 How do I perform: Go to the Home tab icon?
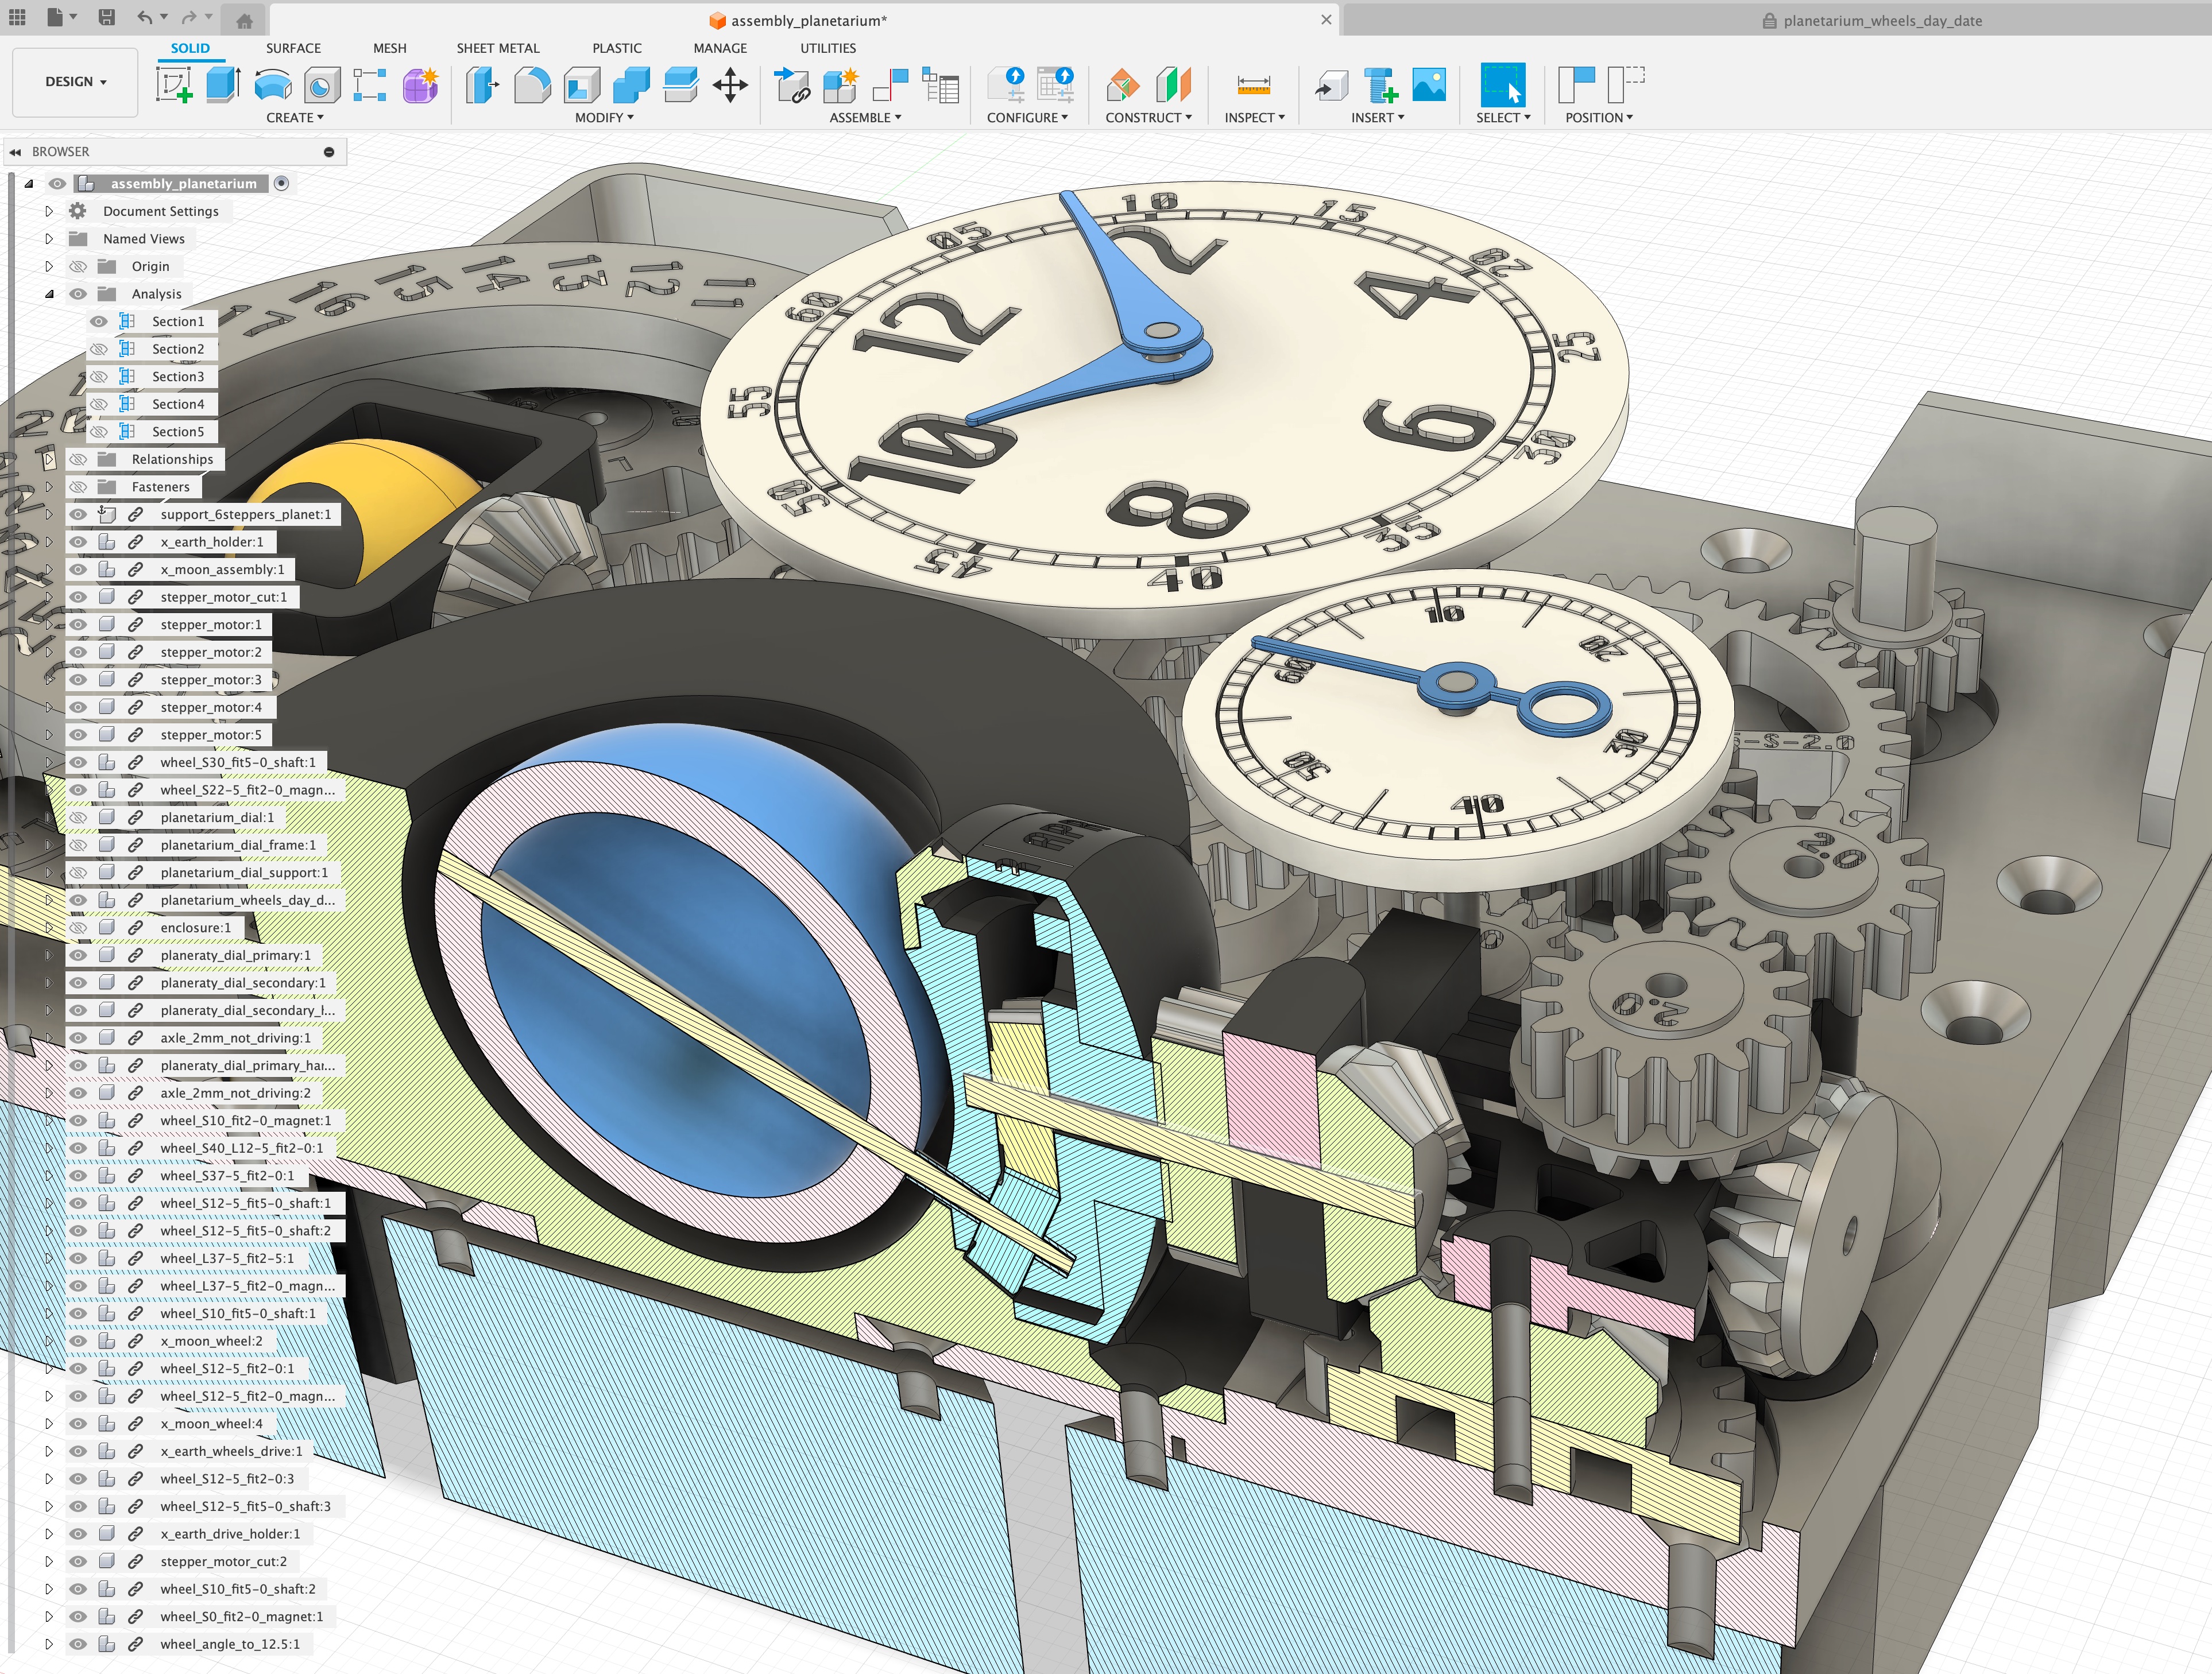tap(244, 20)
